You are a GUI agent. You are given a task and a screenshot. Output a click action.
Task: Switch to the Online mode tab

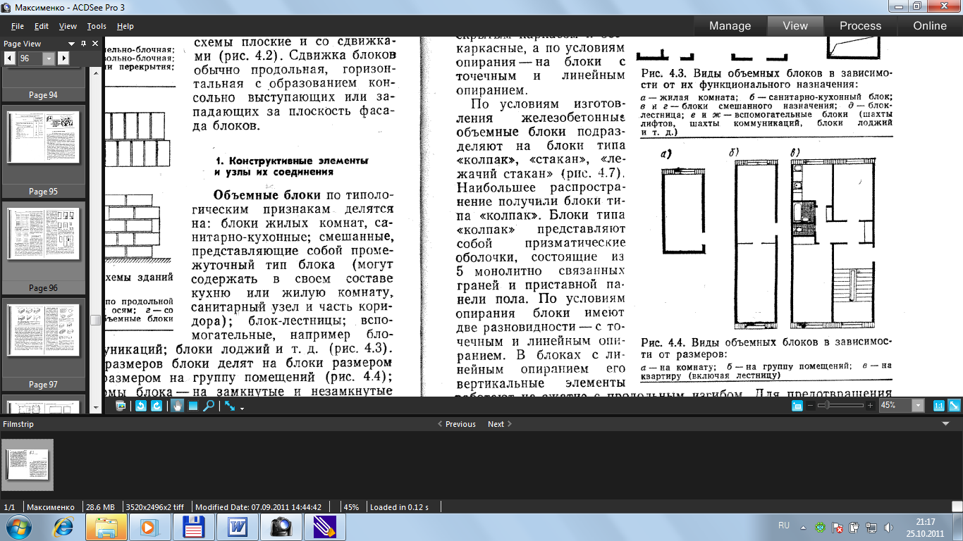pyautogui.click(x=930, y=25)
